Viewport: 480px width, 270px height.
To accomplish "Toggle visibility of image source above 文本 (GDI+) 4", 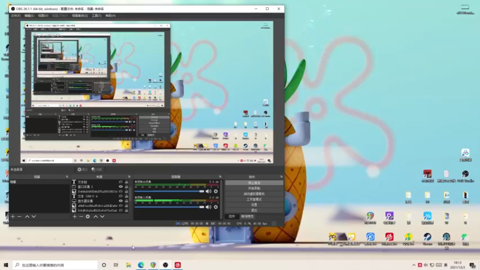I will 121,191.
